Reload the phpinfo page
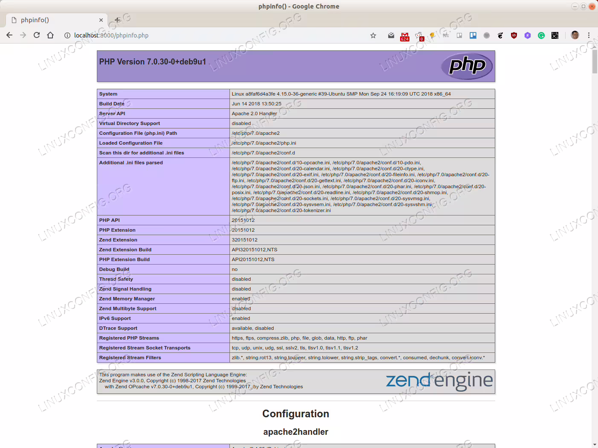Image resolution: width=598 pixels, height=448 pixels. coord(37,35)
